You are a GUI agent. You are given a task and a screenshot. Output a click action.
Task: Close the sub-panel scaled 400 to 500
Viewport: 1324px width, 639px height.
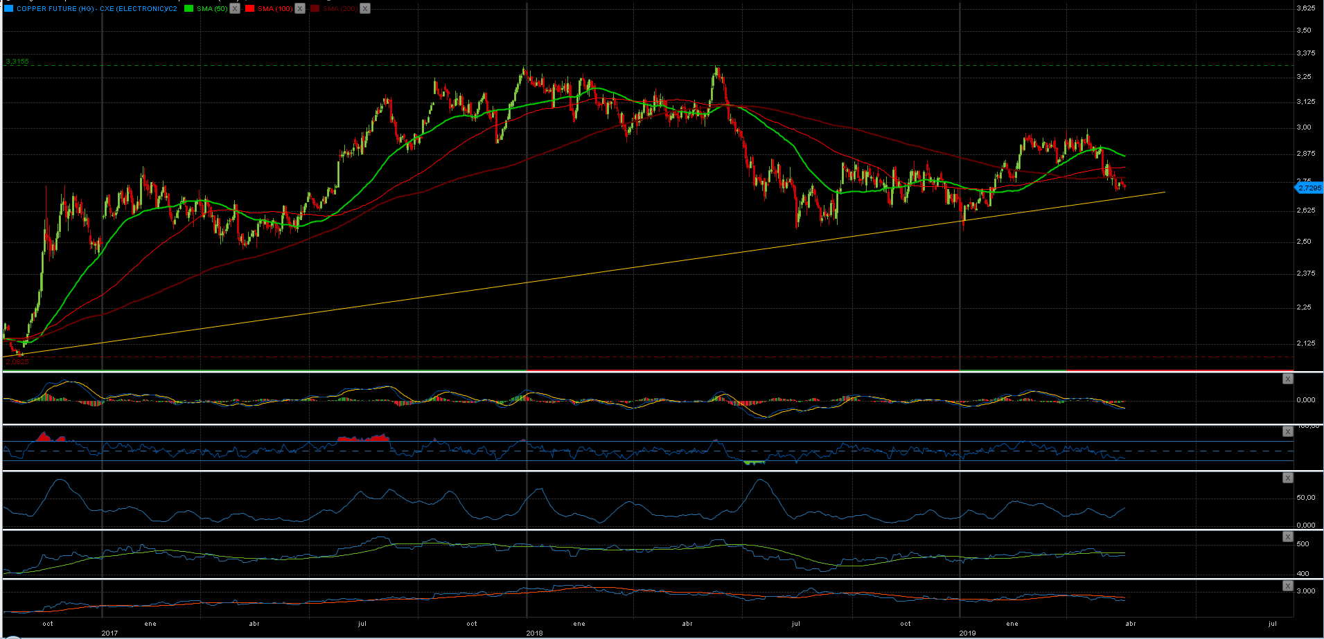1287,537
